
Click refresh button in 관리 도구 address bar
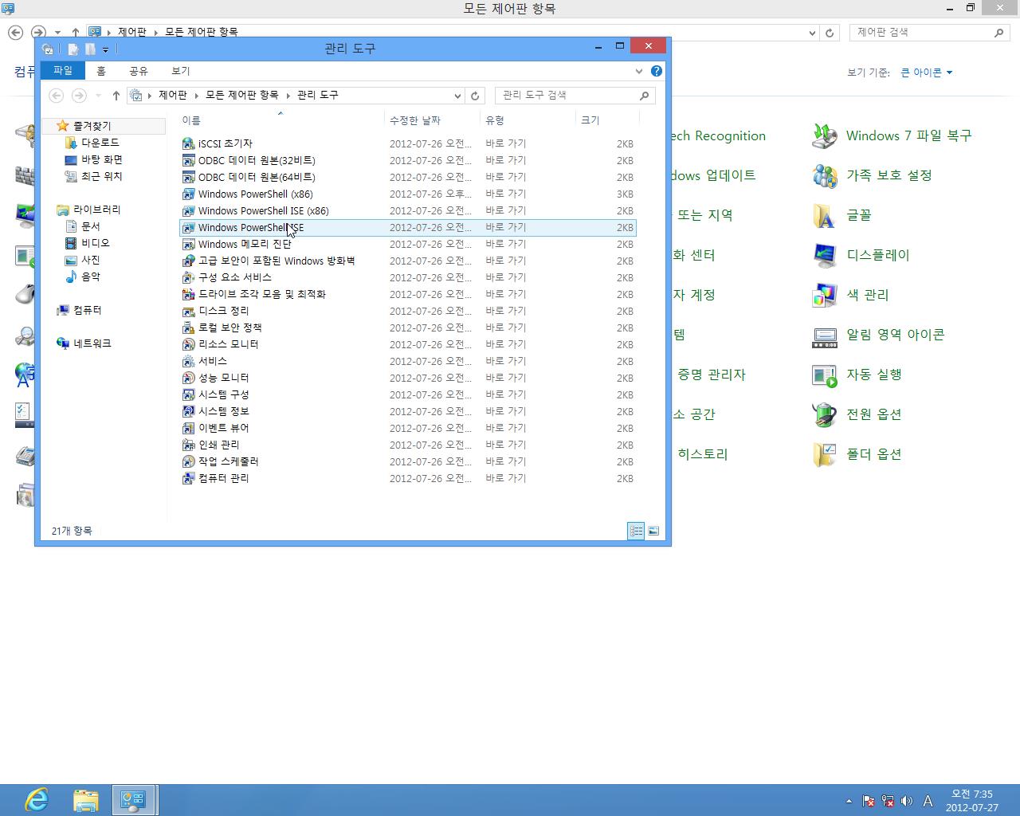click(x=475, y=95)
